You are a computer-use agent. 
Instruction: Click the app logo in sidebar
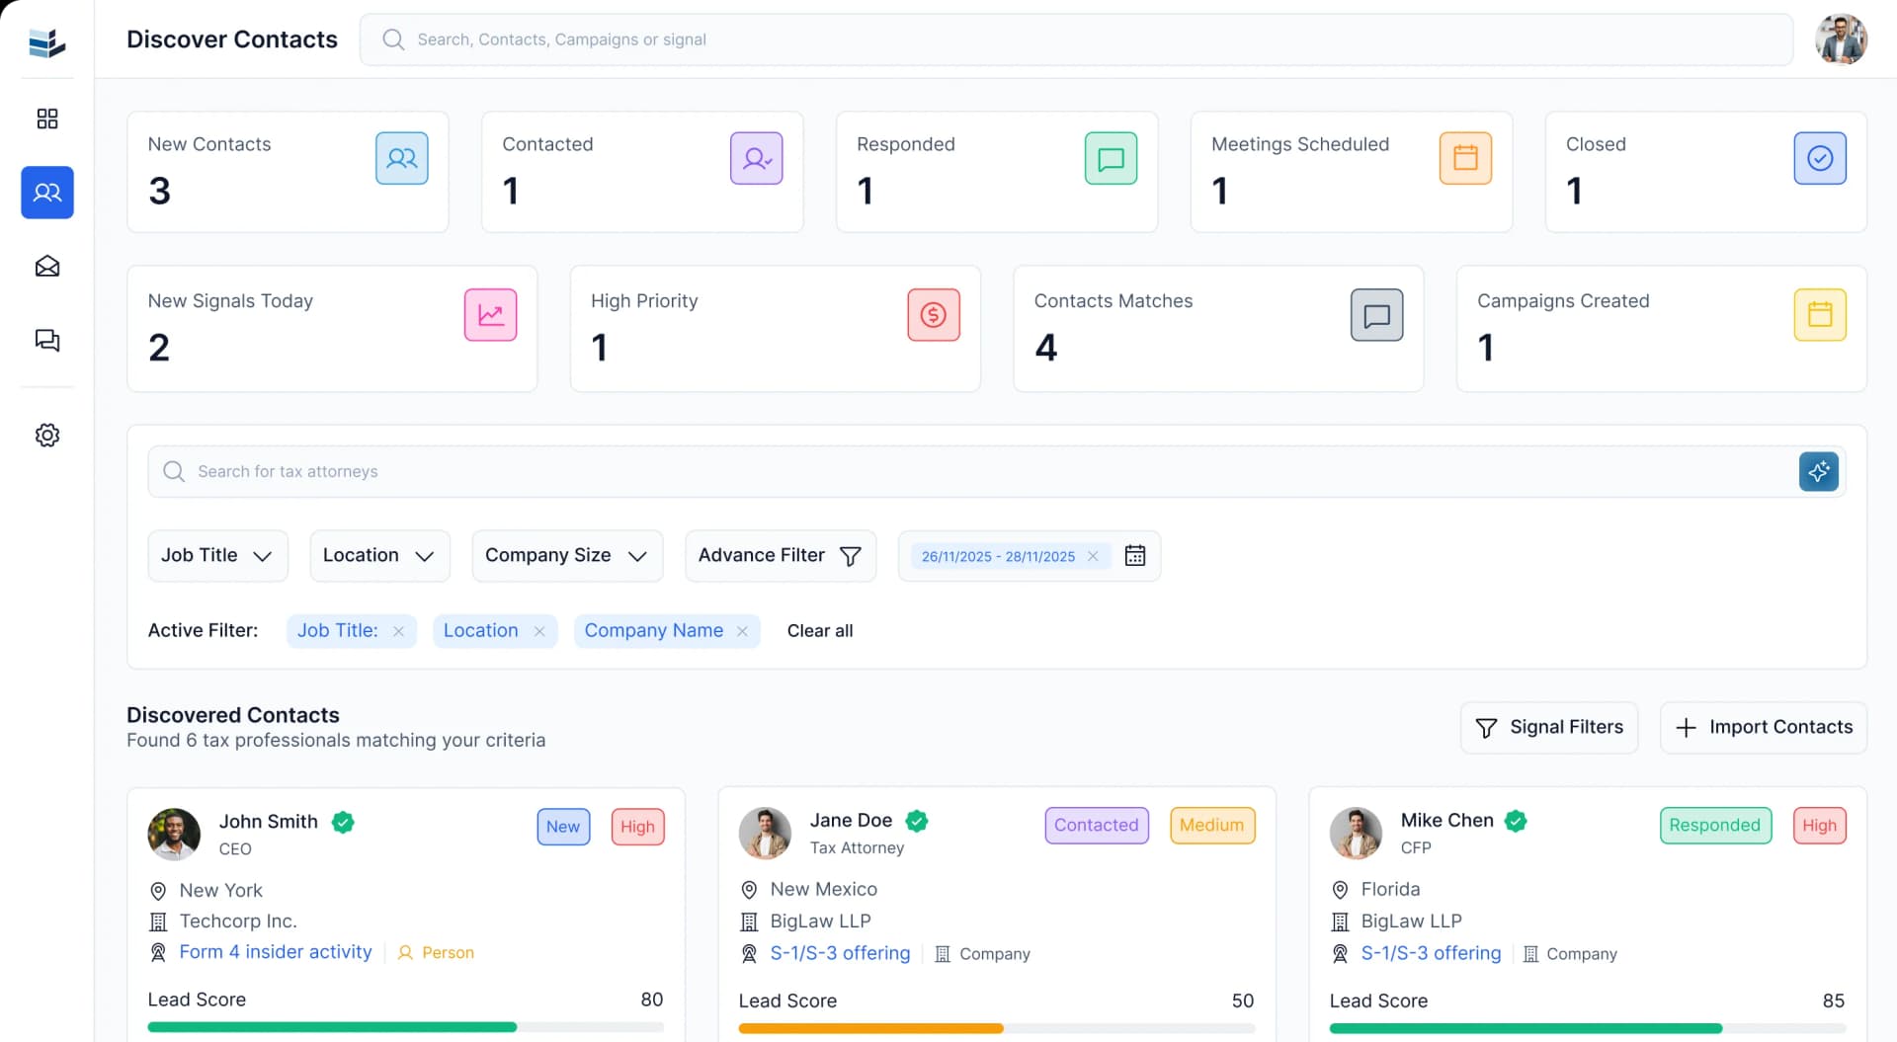46,42
